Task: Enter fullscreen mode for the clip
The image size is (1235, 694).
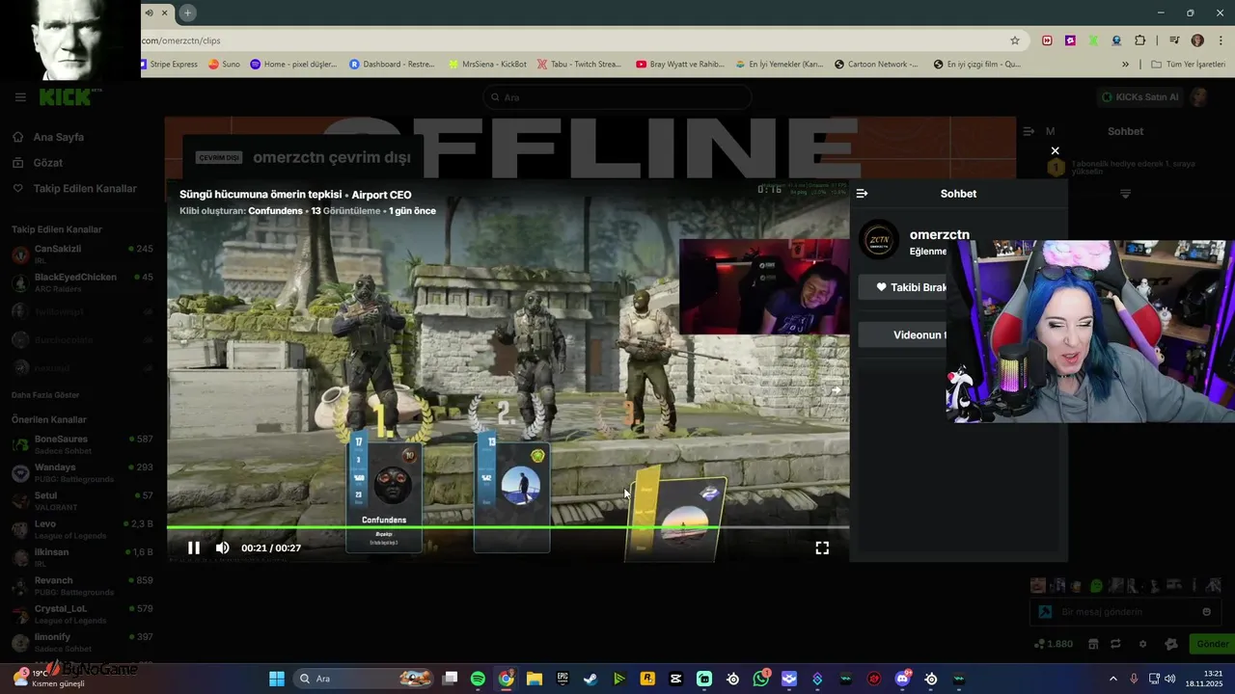Action: pos(822,547)
